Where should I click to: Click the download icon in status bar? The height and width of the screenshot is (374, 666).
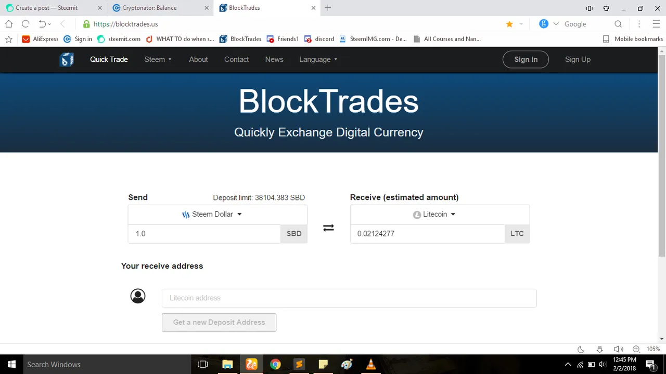point(599,349)
